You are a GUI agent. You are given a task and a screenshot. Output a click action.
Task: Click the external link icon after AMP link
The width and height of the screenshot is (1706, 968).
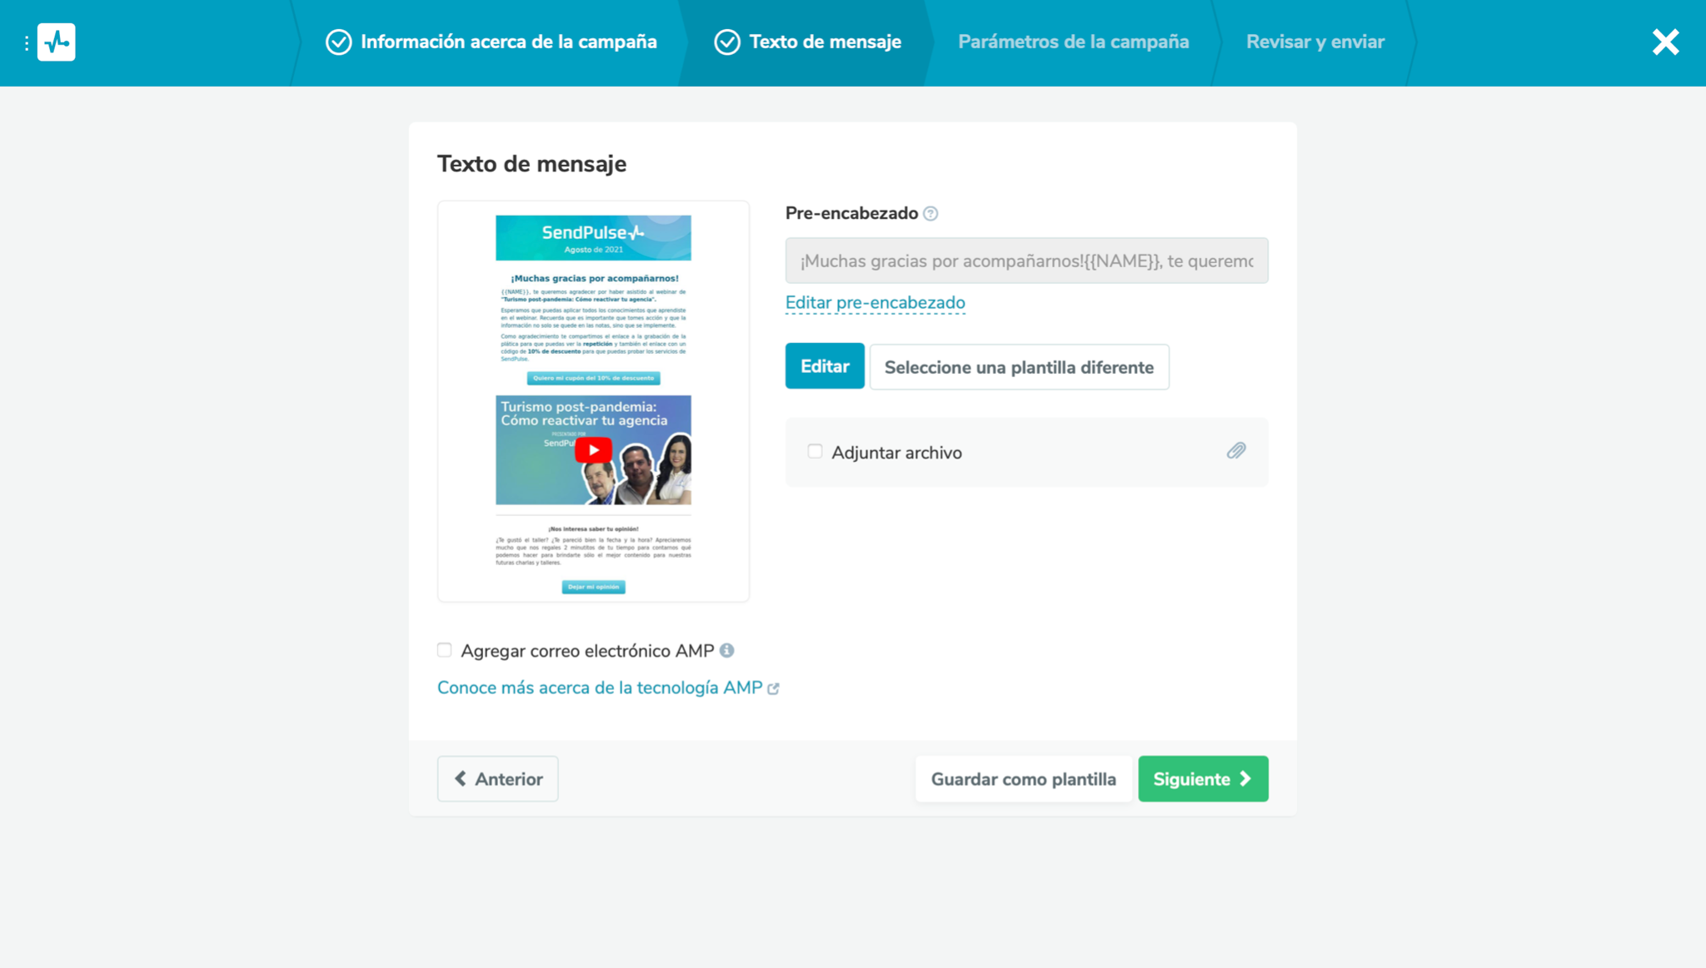(x=773, y=689)
